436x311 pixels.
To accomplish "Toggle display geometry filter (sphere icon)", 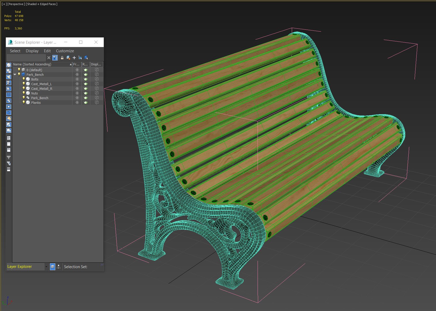I will click(9, 65).
